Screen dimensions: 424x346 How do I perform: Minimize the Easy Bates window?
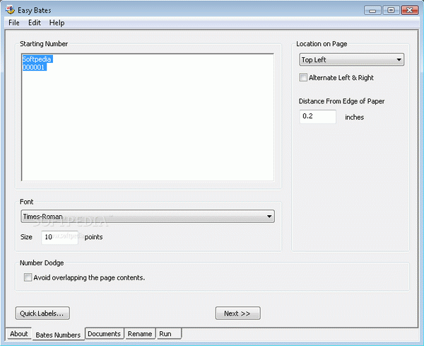pyautogui.click(x=373, y=9)
